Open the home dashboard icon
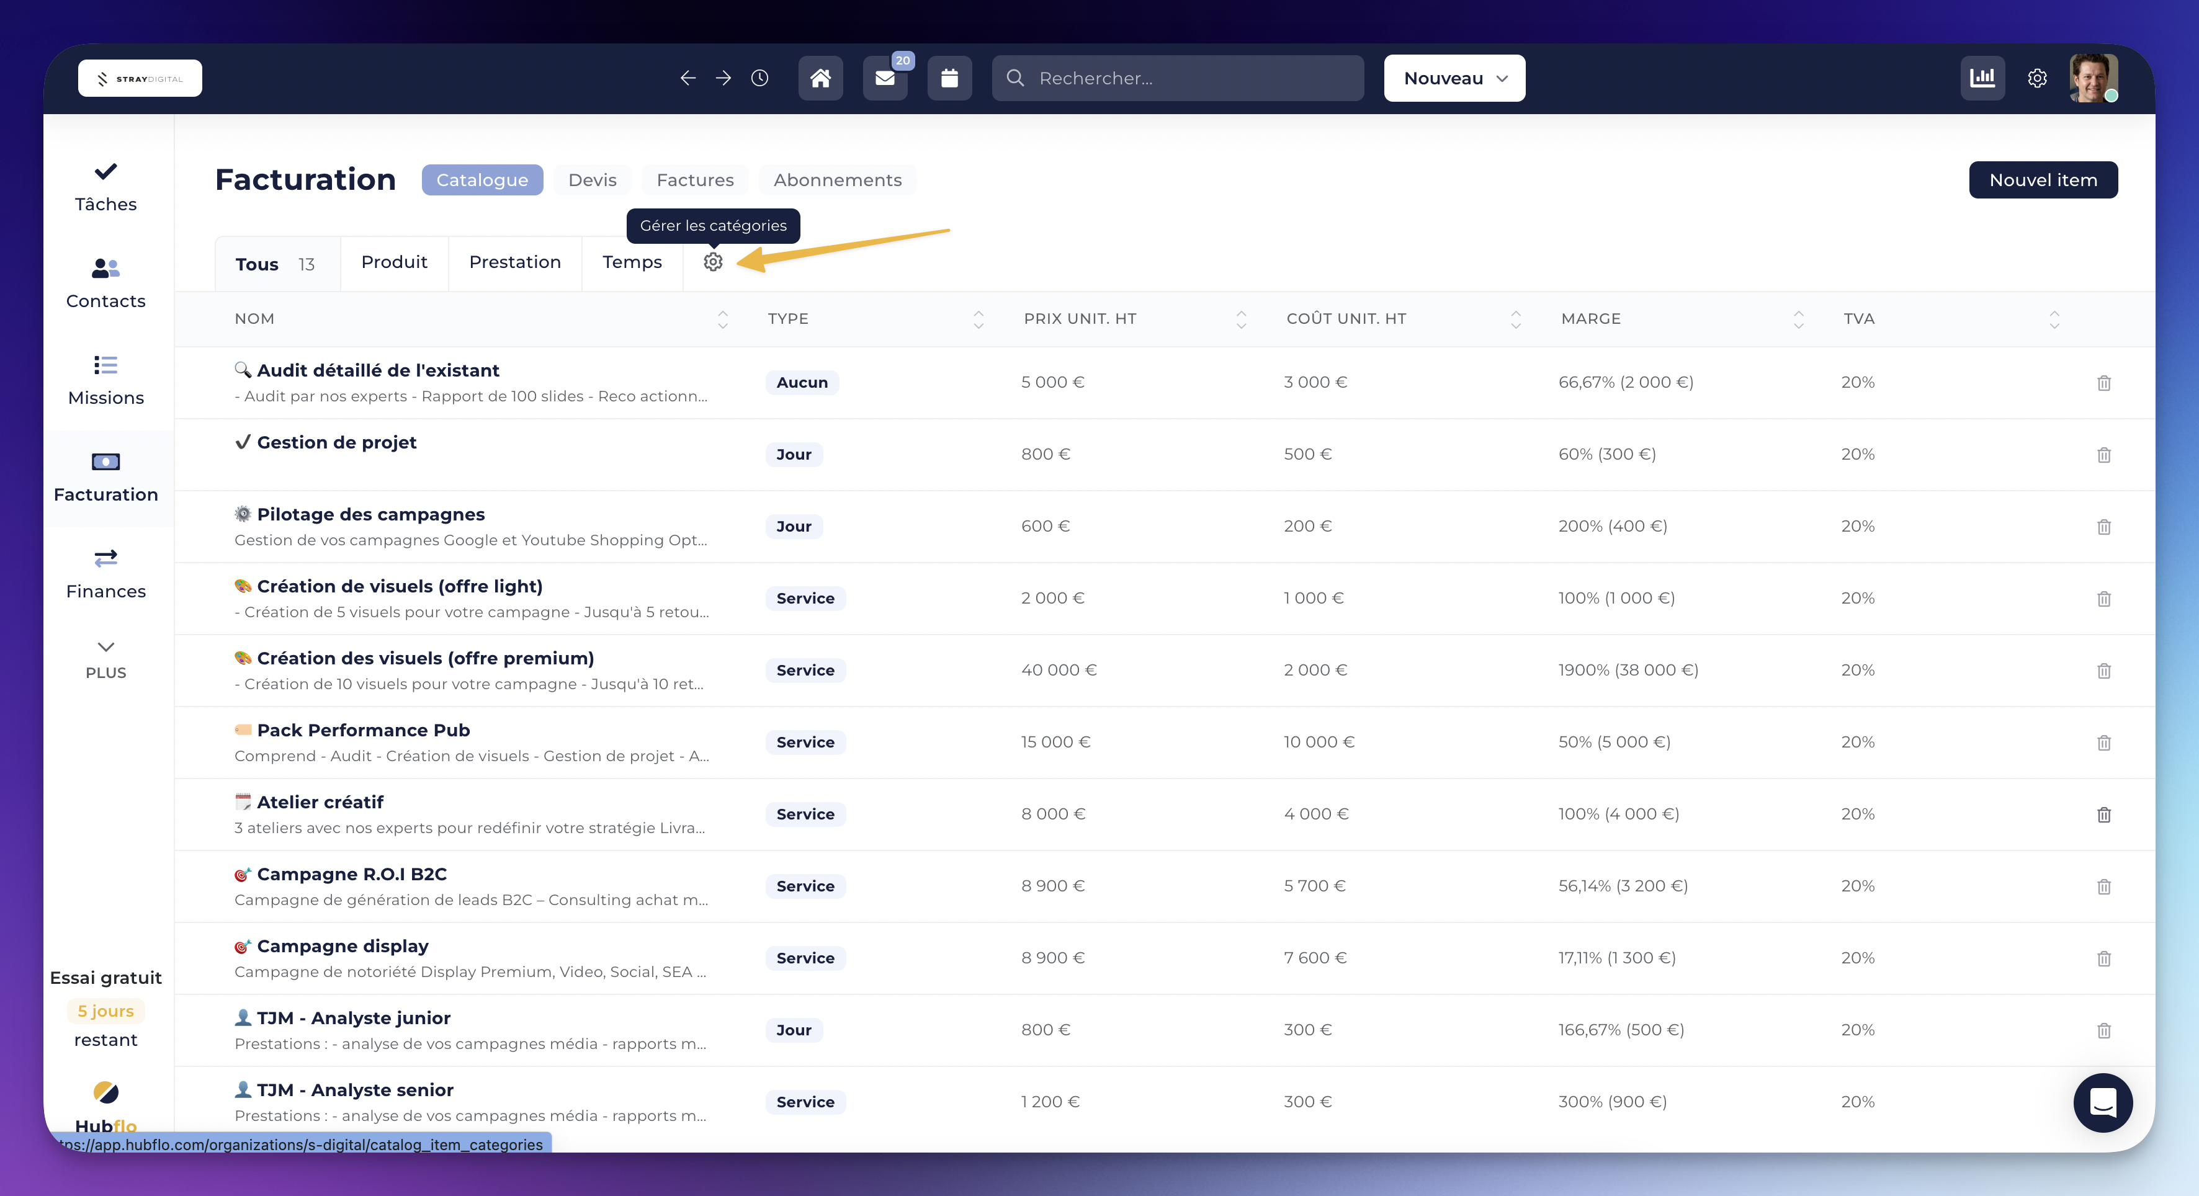The height and width of the screenshot is (1196, 2199). click(x=820, y=79)
